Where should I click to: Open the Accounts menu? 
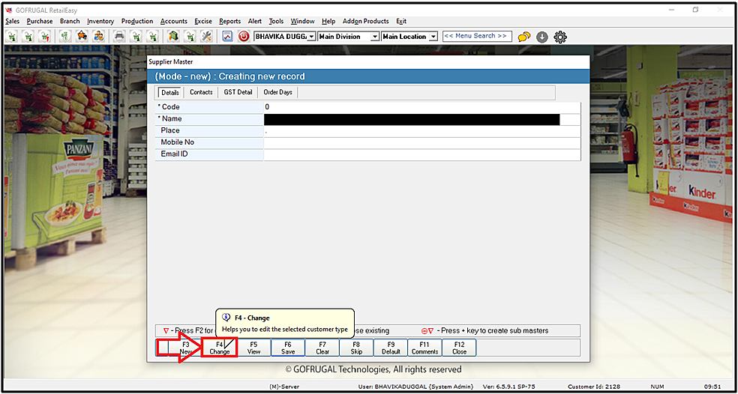(x=174, y=21)
